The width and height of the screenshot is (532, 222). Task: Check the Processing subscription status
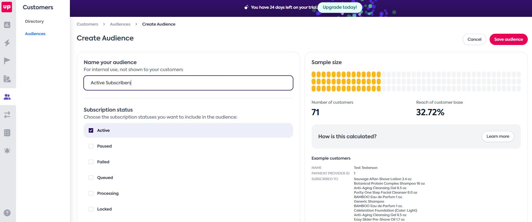pos(91,193)
